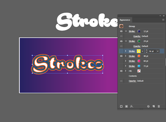
Task: Click the Group appearance thumbnail
Action: 121,26
